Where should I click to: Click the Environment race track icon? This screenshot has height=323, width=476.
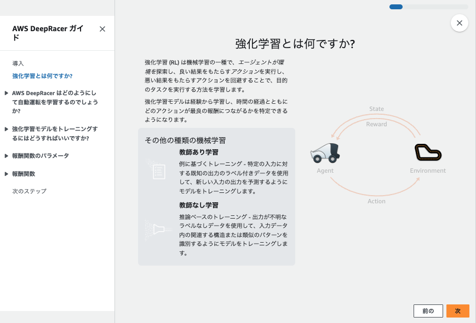pos(428,152)
